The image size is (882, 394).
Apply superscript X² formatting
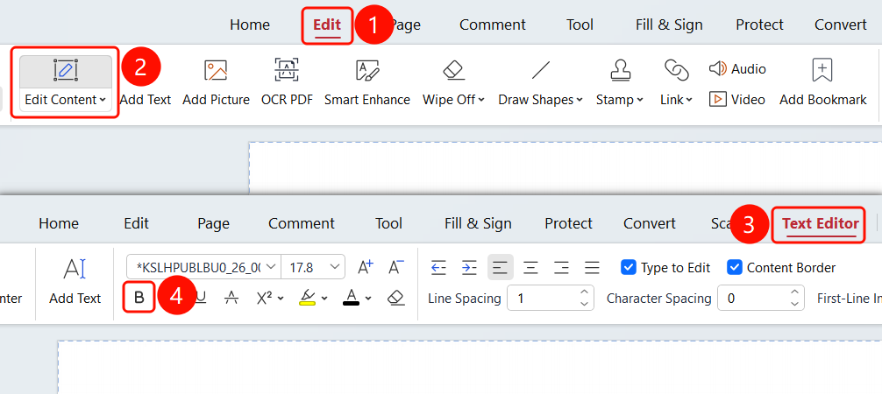(x=265, y=298)
